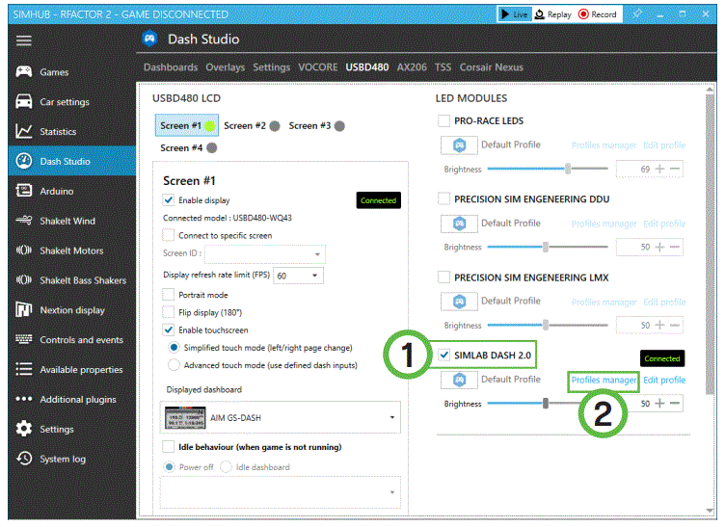725x527 pixels.
Task: Enable Precision Sim Engeneering DDU checkbox
Action: (x=443, y=198)
